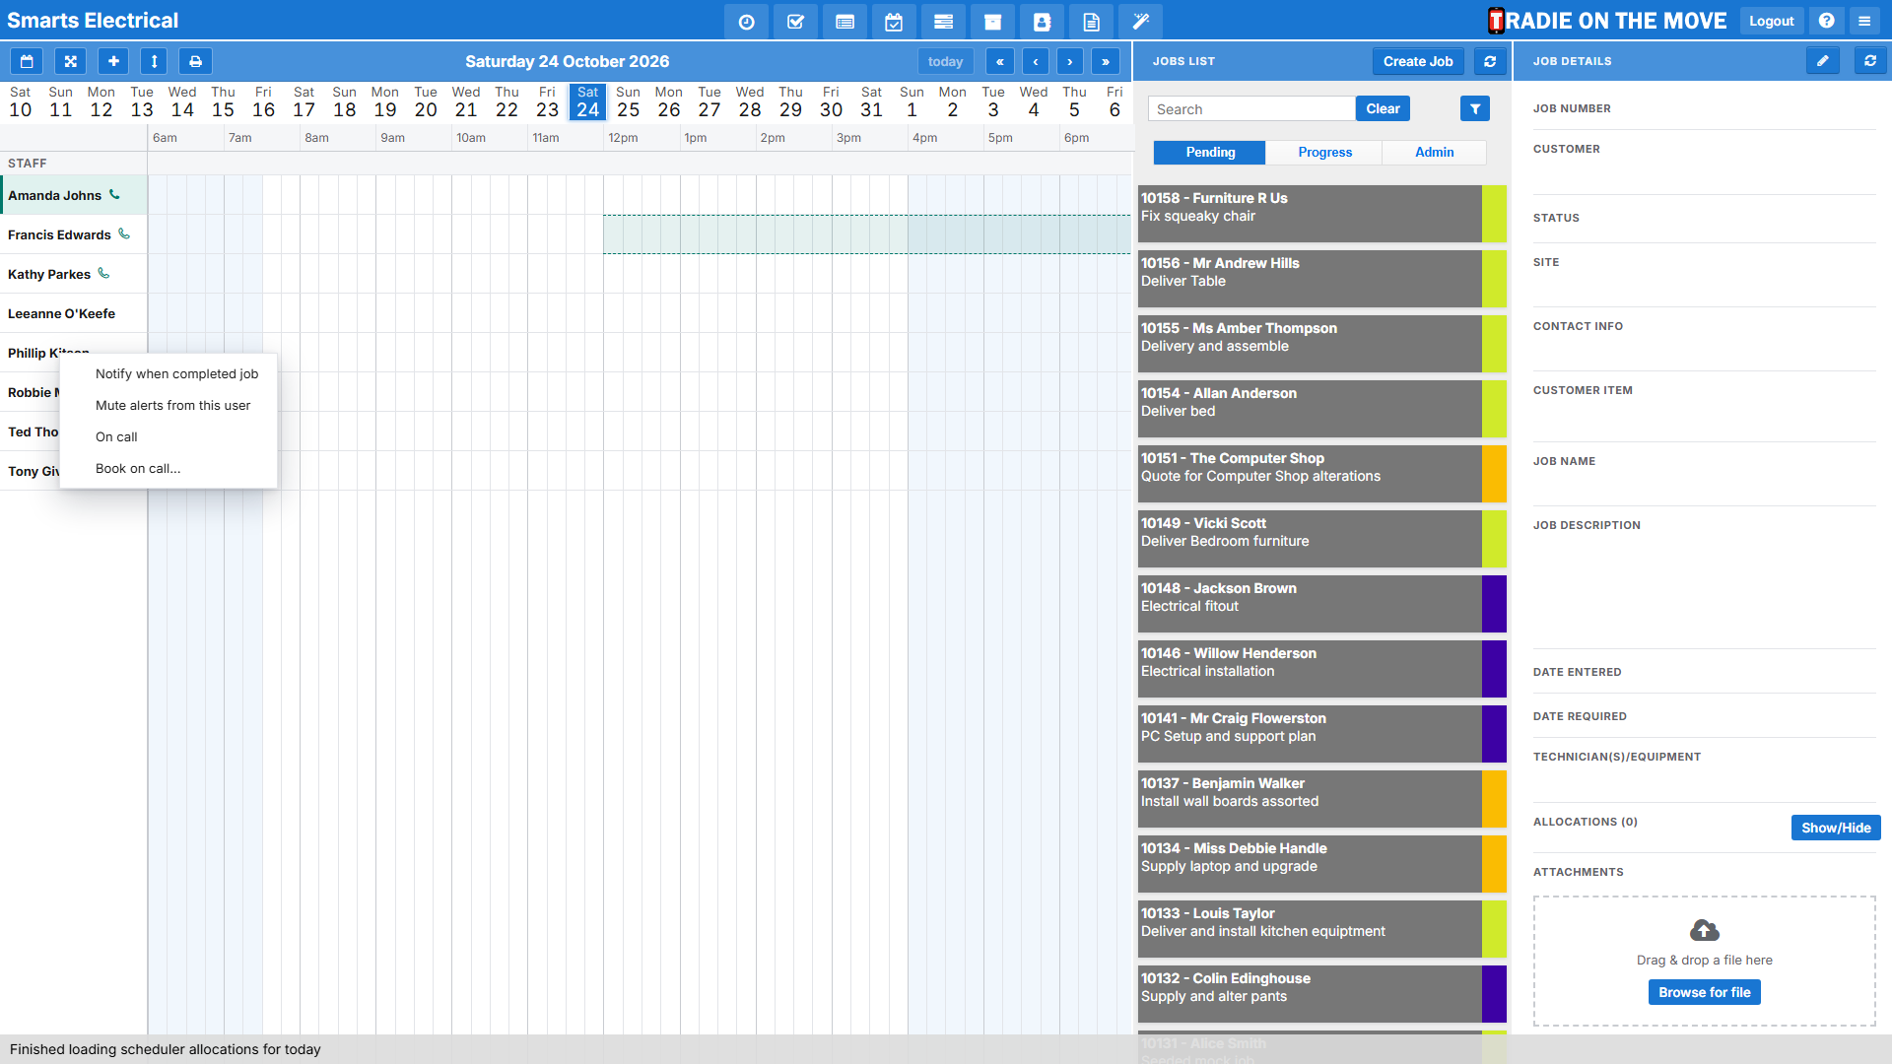Select 'Notify when completed job' menu item
This screenshot has width=1892, height=1064.
(169, 373)
